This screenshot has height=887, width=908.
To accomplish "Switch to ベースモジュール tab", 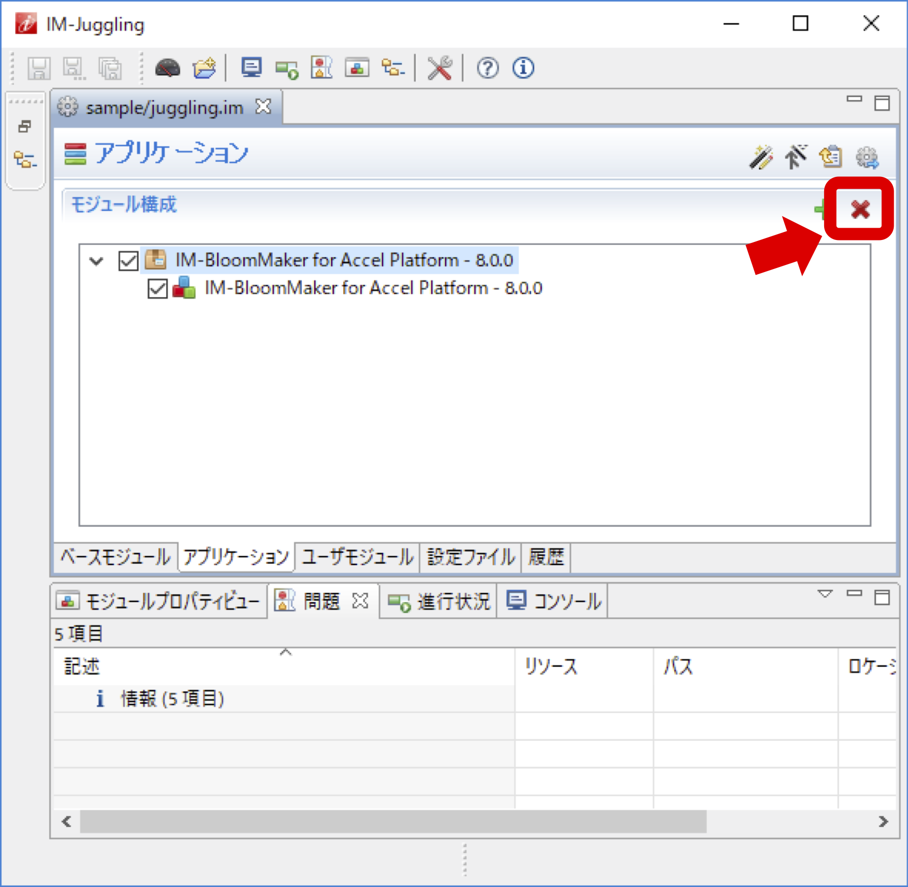I will pyautogui.click(x=115, y=557).
